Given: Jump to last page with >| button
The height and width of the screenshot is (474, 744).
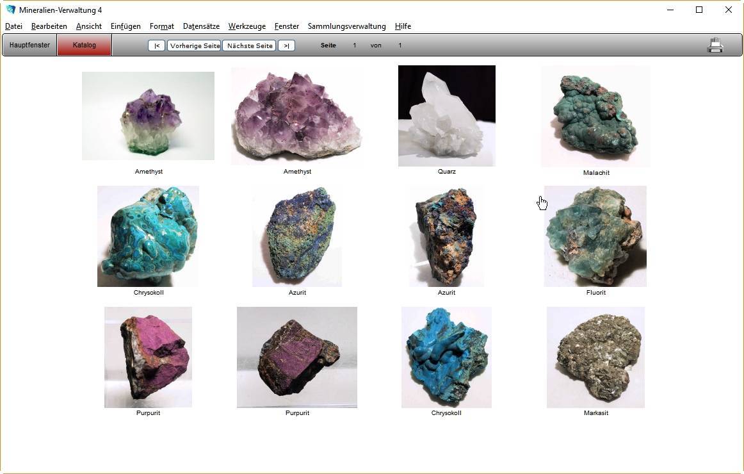Looking at the screenshot, I should pyautogui.click(x=286, y=45).
